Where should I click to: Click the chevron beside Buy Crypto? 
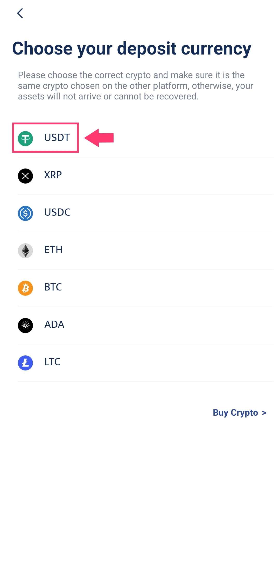[264, 413]
